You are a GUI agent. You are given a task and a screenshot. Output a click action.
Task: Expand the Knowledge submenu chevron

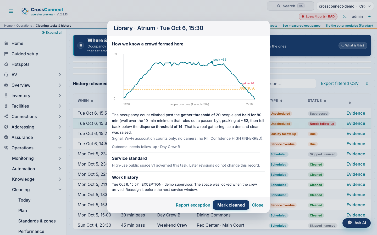click(60, 179)
